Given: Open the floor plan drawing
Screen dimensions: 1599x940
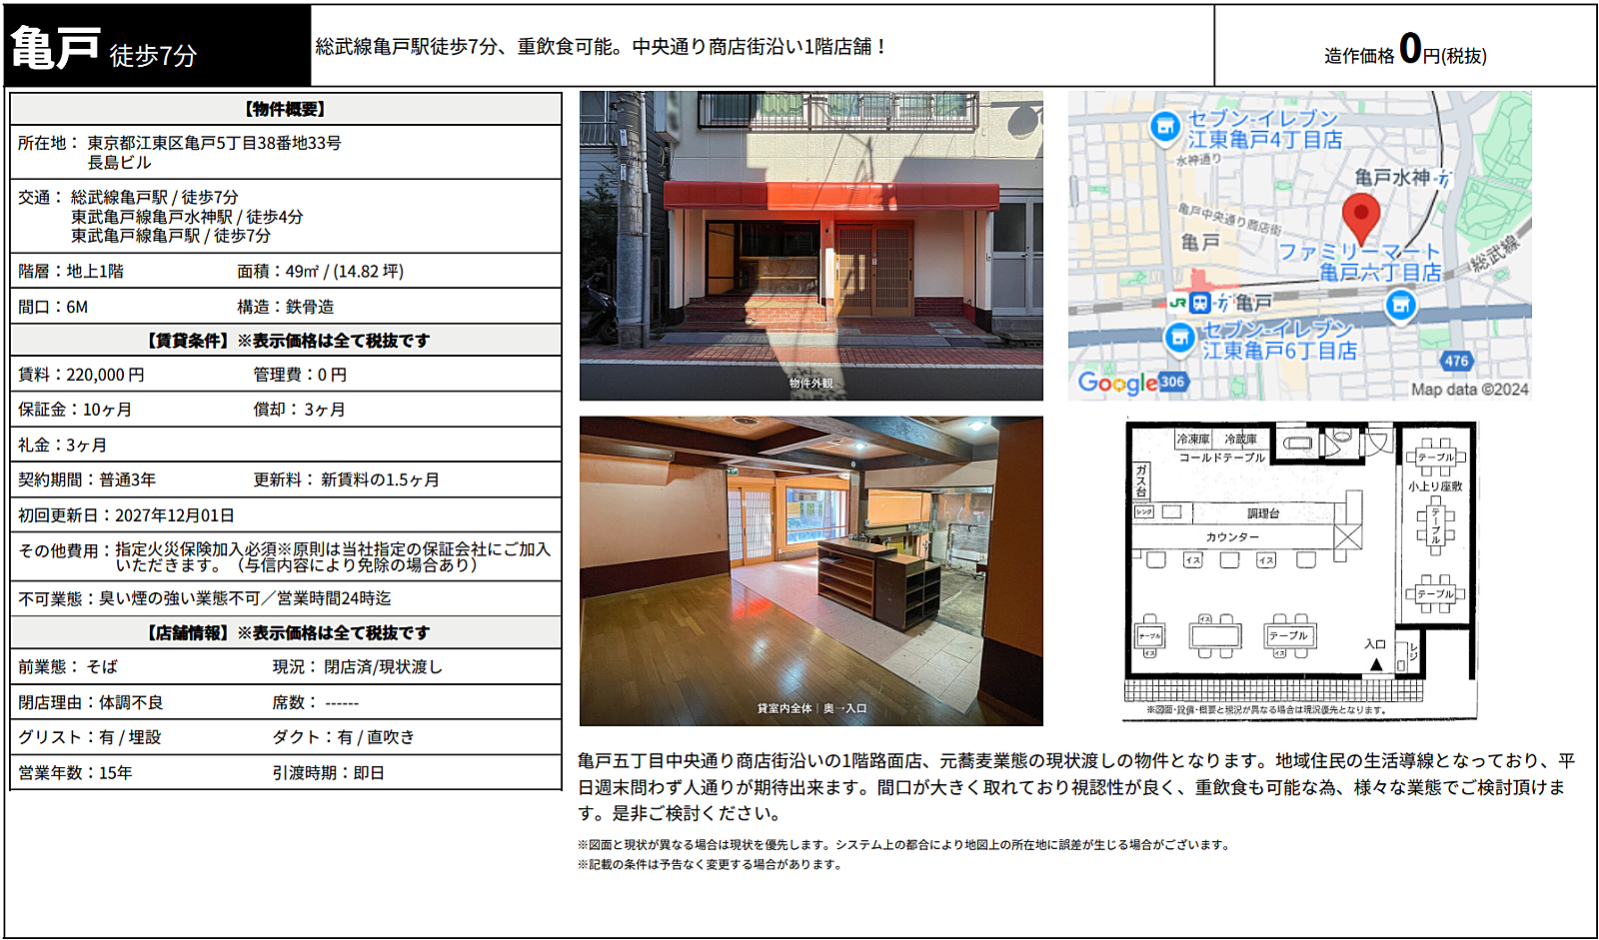Looking at the screenshot, I should click(x=1300, y=569).
